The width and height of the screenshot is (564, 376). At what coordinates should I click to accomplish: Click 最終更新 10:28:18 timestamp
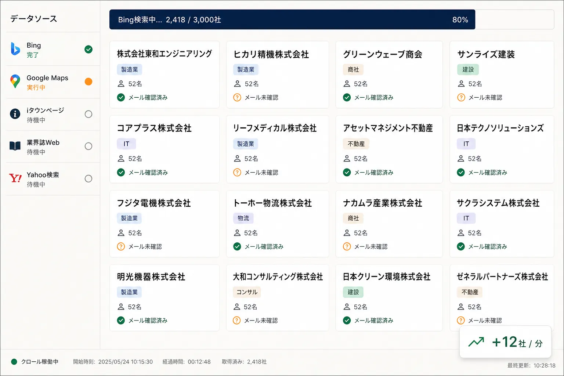(x=531, y=365)
